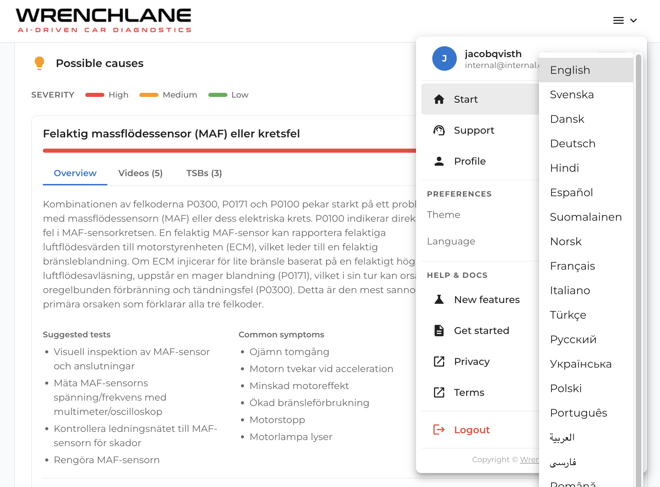
Task: Open the TSBs (3) tab
Action: (204, 173)
